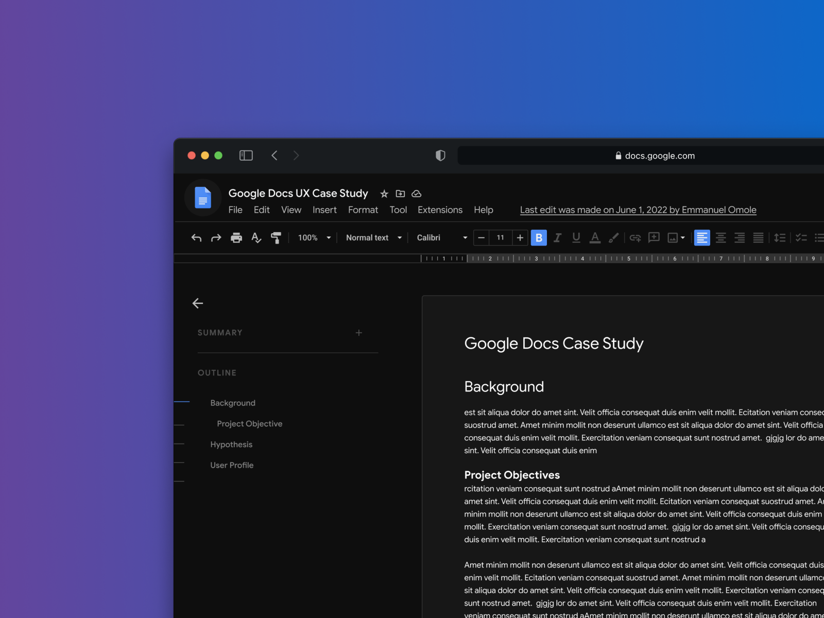Open the File menu

coord(235,210)
